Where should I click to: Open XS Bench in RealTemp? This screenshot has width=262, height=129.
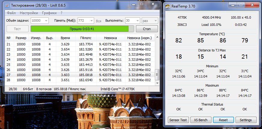coord(201,120)
